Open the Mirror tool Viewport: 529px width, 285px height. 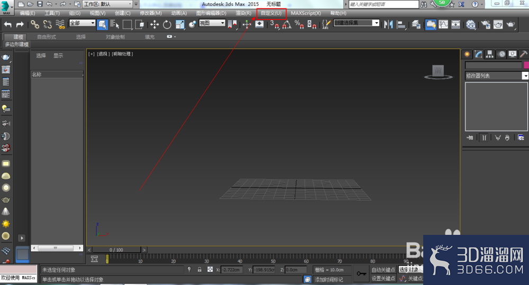pyautogui.click(x=389, y=24)
